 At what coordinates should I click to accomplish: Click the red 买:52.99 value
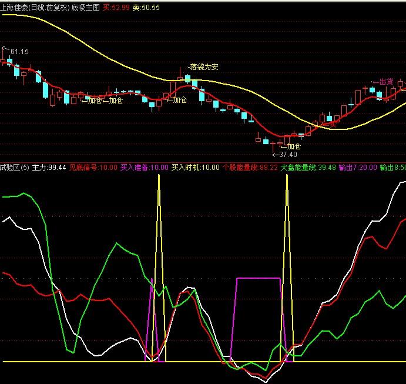pyautogui.click(x=116, y=8)
